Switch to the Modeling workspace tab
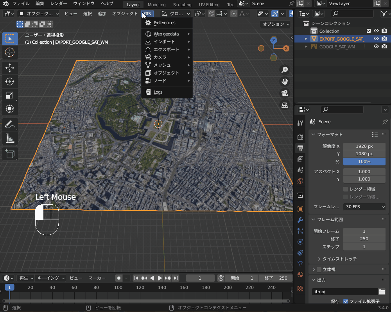The image size is (391, 312). (x=156, y=5)
